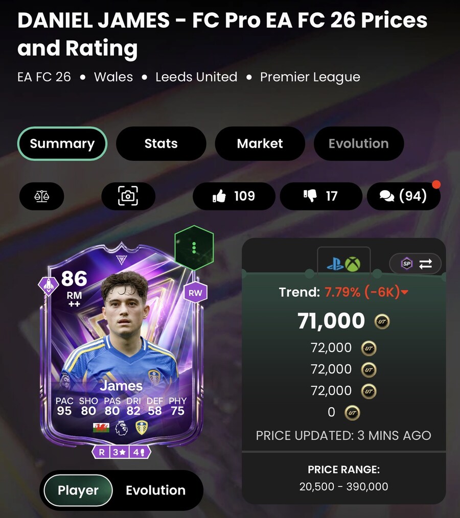
Task: Tap the camera screenshot icon
Action: (128, 196)
